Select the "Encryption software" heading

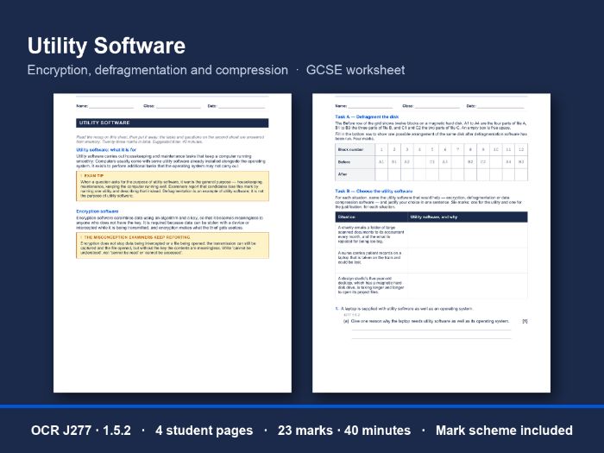(97, 211)
